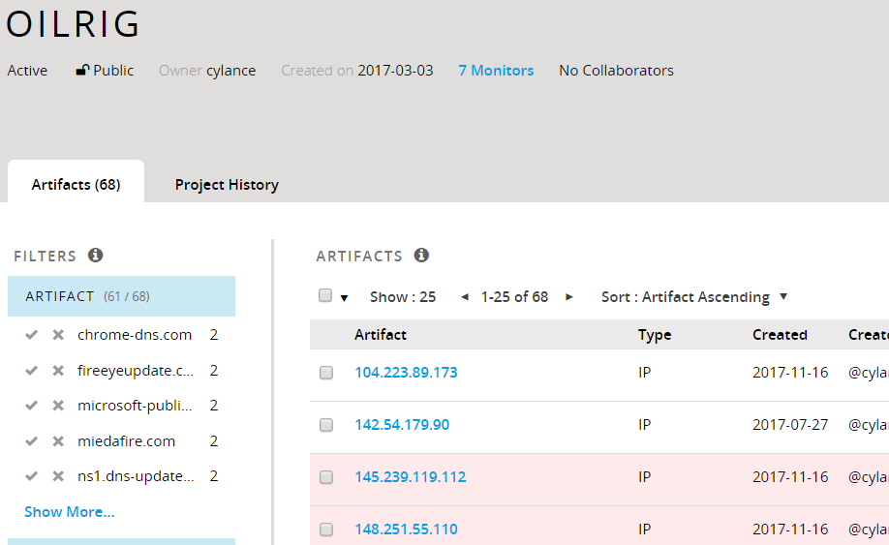Open the Sort: Artifact Ascending dropdown
The height and width of the screenshot is (545, 889).
(x=694, y=297)
